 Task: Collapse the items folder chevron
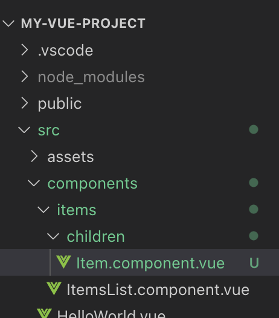(x=43, y=210)
